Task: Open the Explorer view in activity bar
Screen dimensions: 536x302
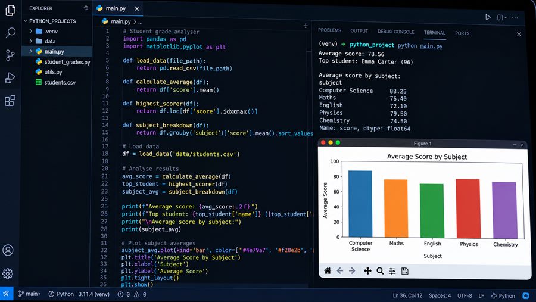Action: [x=10, y=10]
